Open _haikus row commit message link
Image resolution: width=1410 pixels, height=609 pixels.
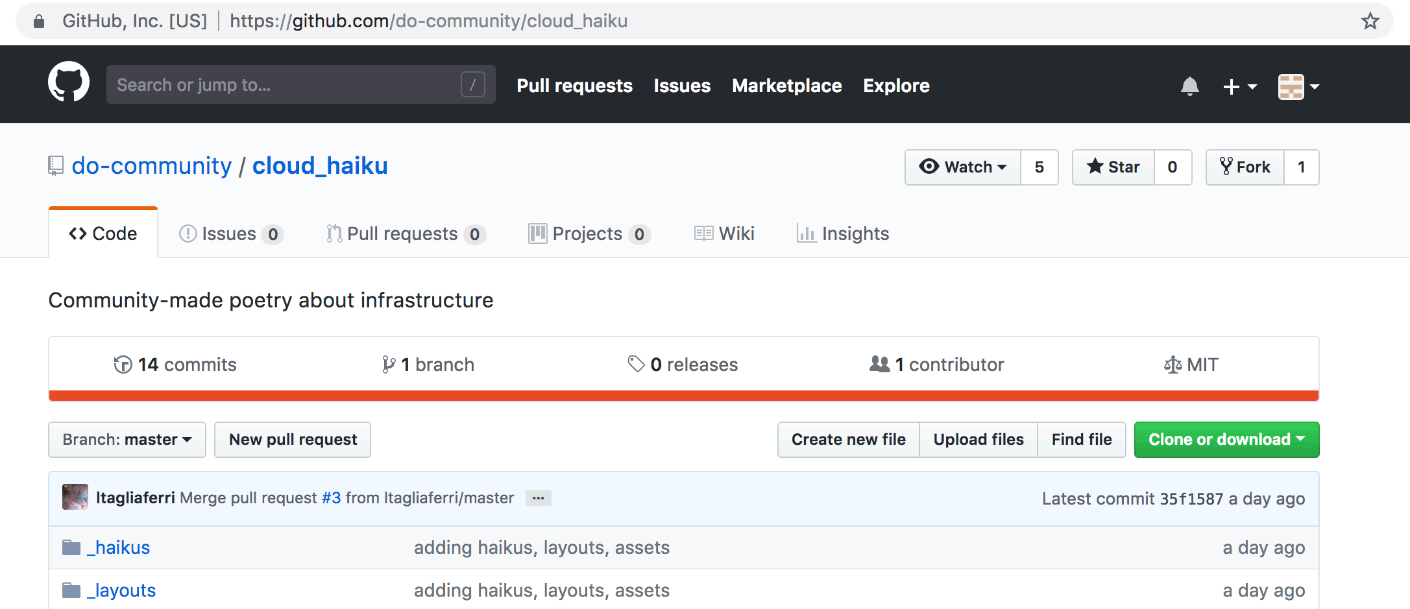(x=542, y=548)
